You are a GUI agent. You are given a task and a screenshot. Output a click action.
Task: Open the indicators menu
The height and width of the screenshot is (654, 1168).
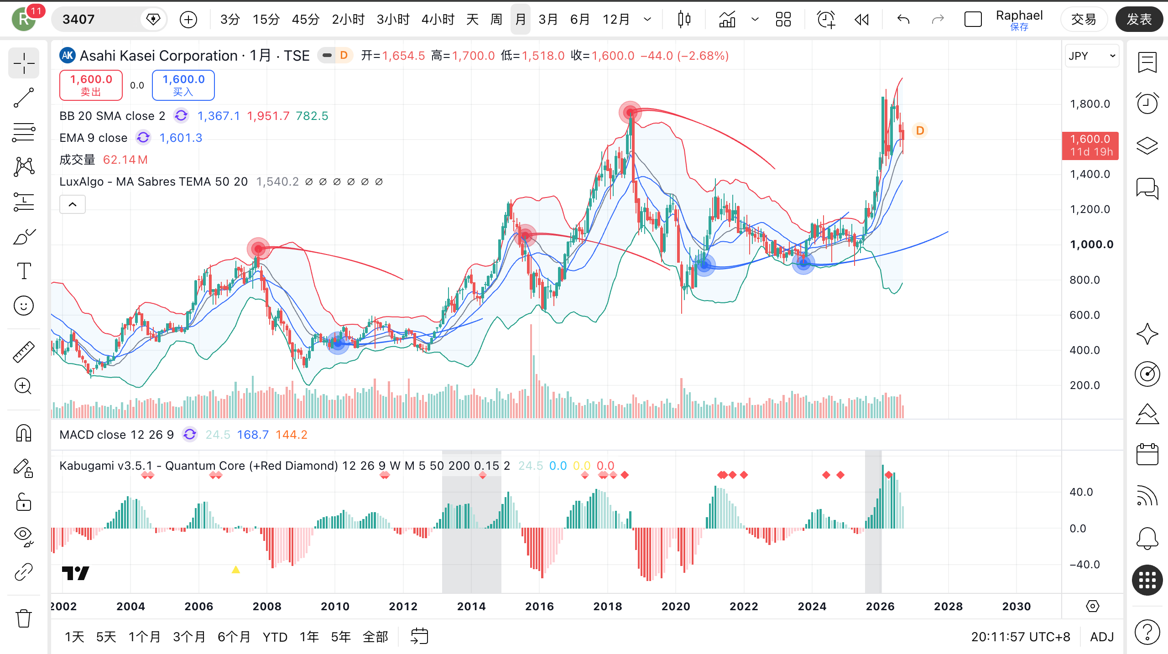[727, 19]
